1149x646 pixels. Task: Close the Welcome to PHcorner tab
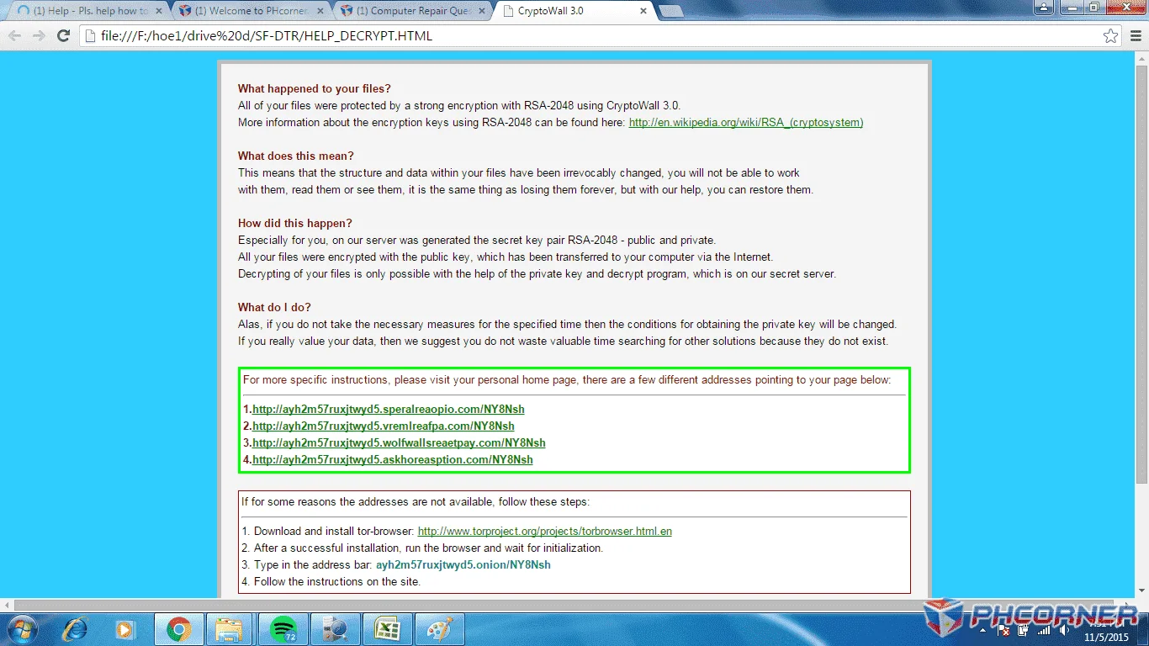click(x=320, y=11)
